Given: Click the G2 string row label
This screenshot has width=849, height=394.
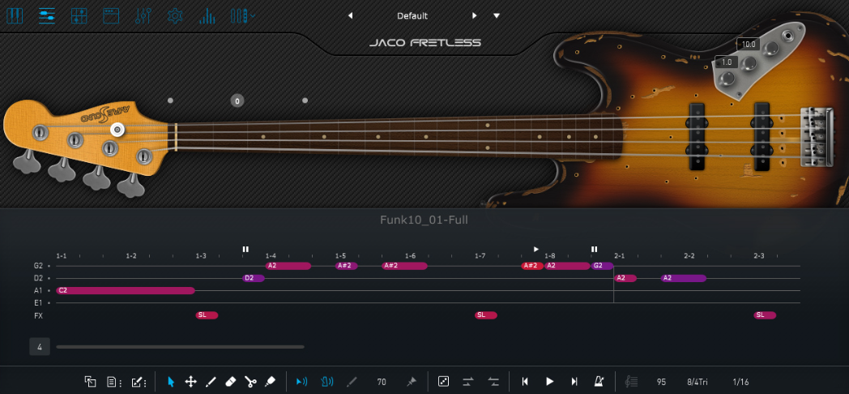Looking at the screenshot, I should click(x=38, y=266).
